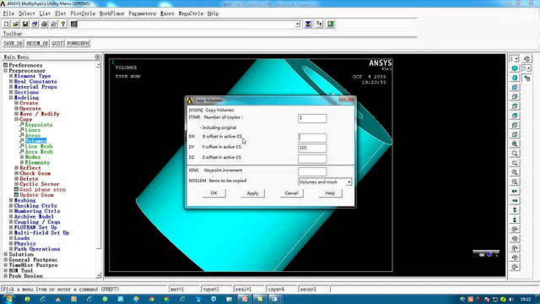Click the pan model left arrow icon

click(515, 191)
